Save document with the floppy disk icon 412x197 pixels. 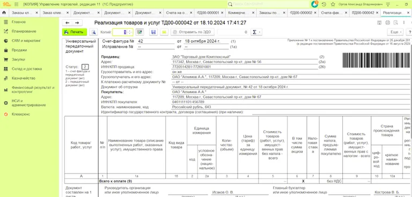tap(153, 32)
